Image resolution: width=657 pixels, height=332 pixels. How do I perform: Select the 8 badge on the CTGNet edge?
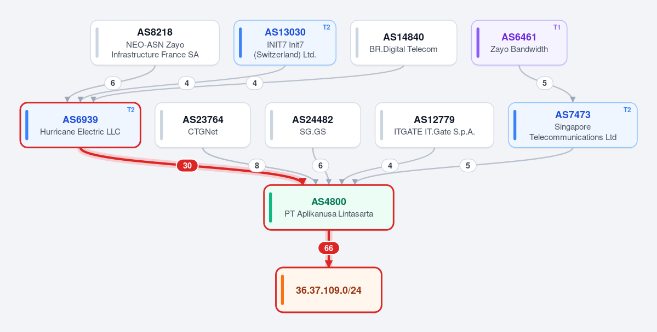tap(257, 166)
